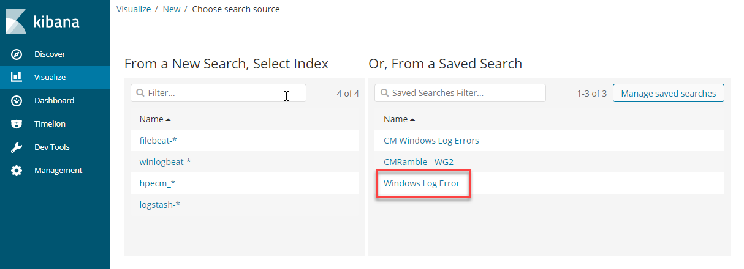Click 'From a New Search, Select Index' heading
The height and width of the screenshot is (269, 744).
(226, 64)
